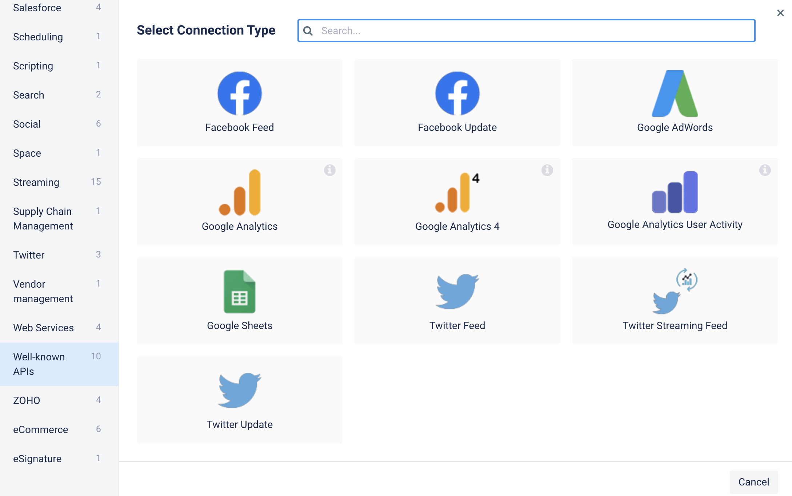Choose the Facebook Feed connection icon
This screenshot has height=496, width=792.
tap(240, 93)
